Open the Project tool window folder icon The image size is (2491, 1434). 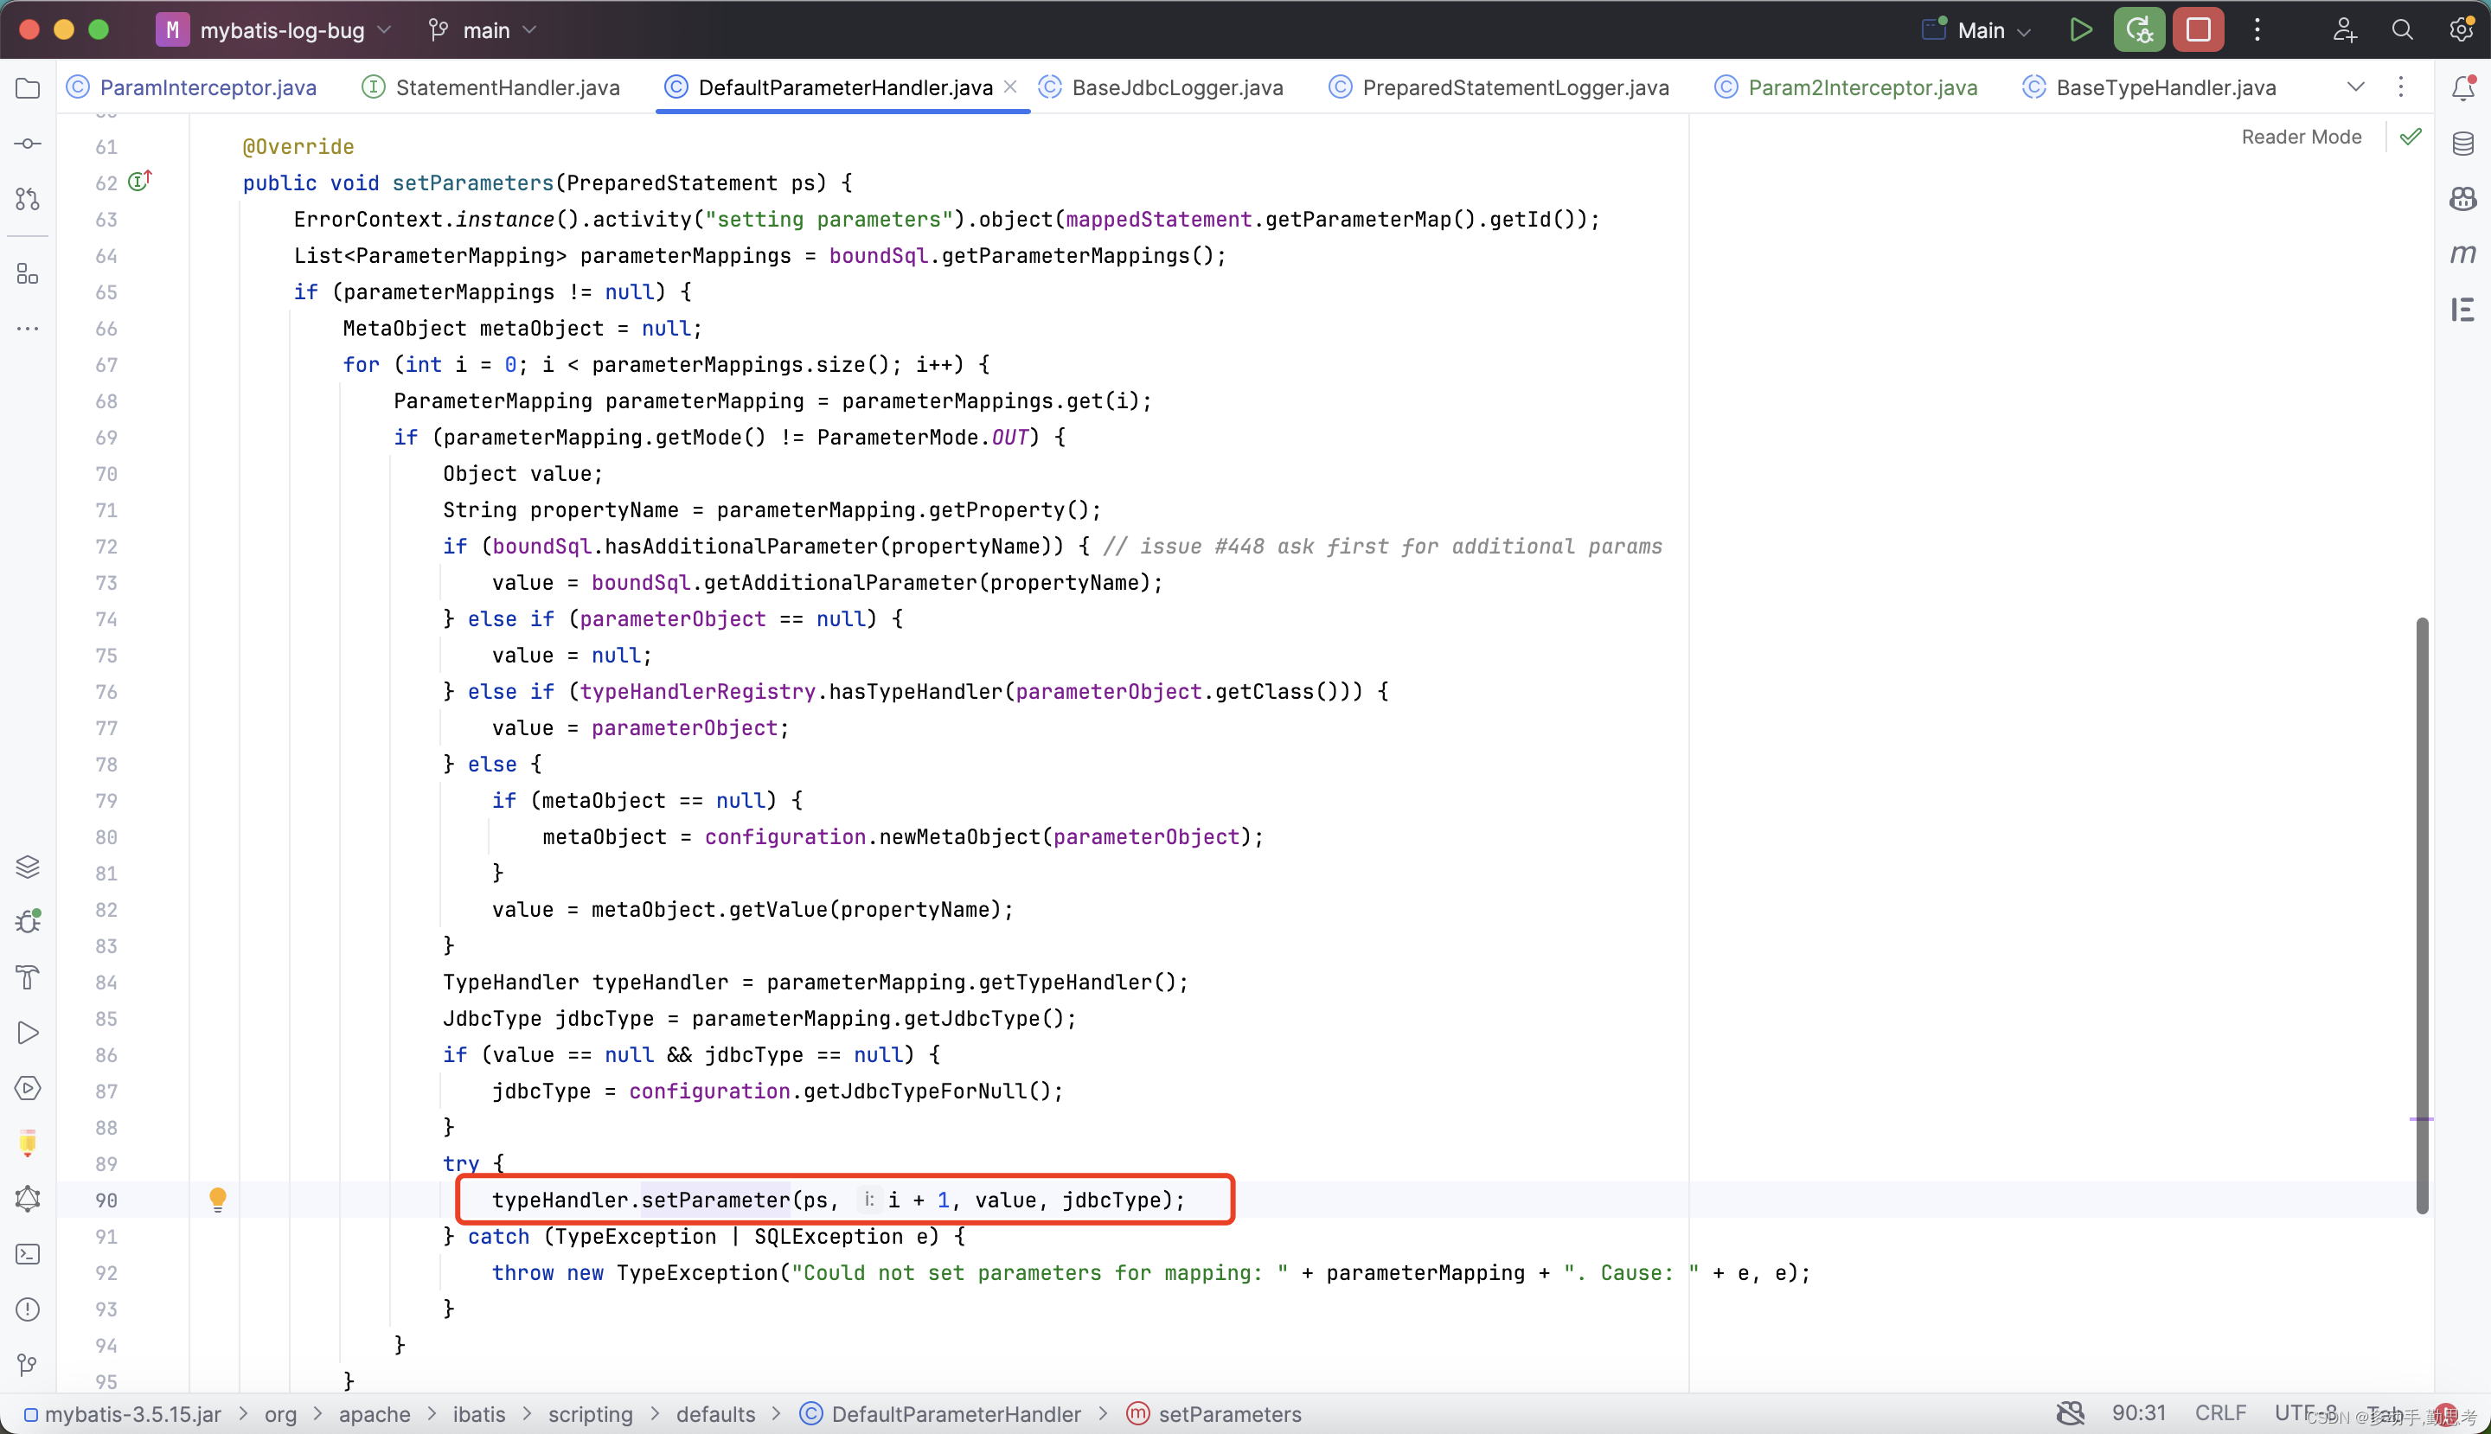point(28,88)
